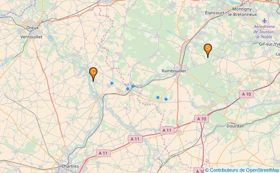This screenshot has height=173, width=280.
Task: Click the Aérodrome de Toussus-le-Noble label
Action: click(264, 32)
